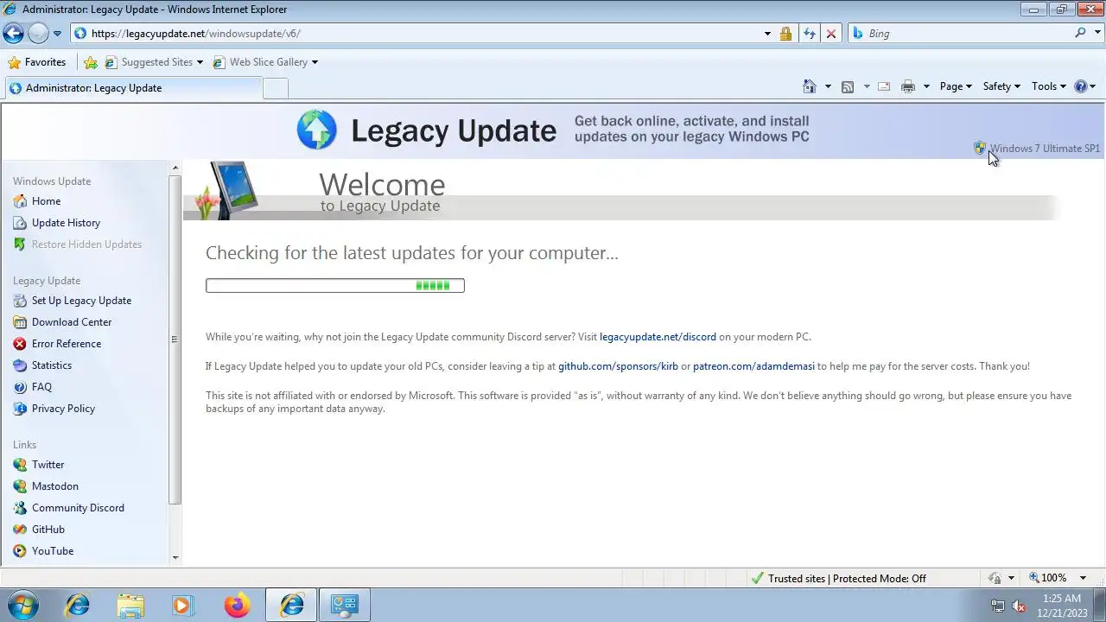Open the Safety menu
Viewport: 1106px width, 622px height.
1001,86
